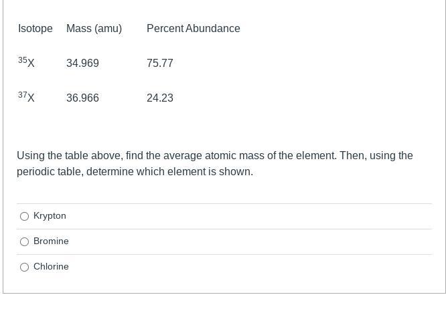Click the Chlorine answer label text
This screenshot has width=446, height=309.
click(x=51, y=267)
